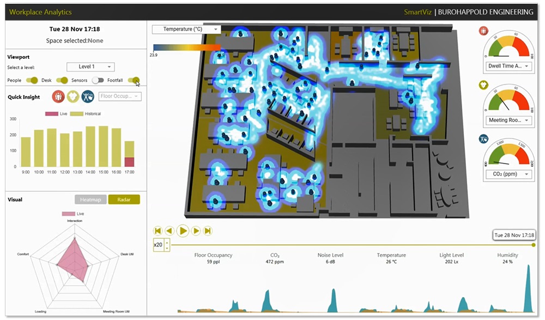Toggle the Footfall switch
The height and width of the screenshot is (320, 545).
click(x=134, y=80)
